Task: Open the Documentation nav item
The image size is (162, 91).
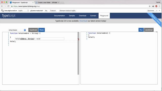Action: (59, 16)
